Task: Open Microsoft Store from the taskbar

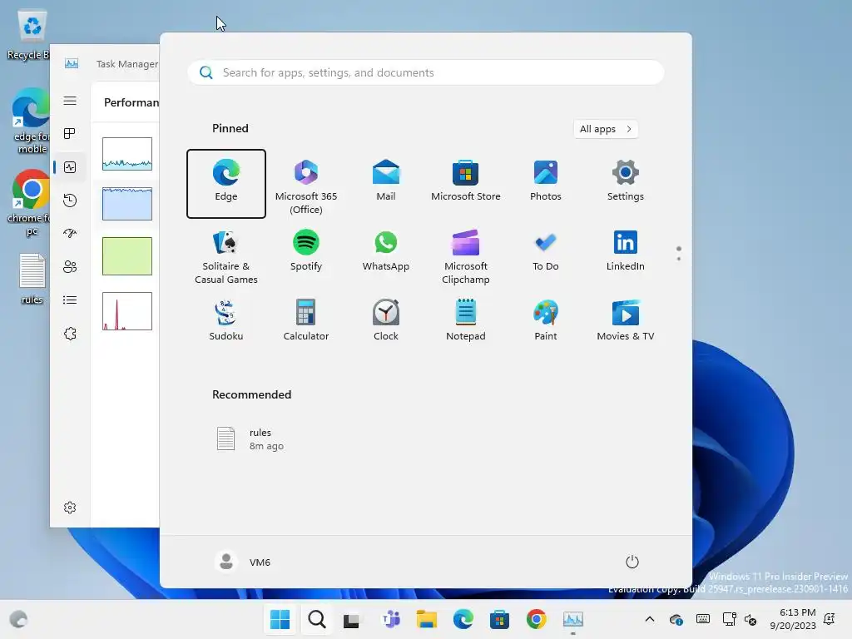Action: [x=499, y=619]
